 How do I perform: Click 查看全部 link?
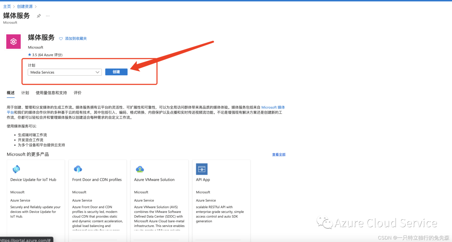(279, 154)
